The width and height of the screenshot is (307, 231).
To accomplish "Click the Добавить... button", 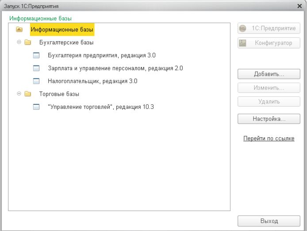I will 269,74.
